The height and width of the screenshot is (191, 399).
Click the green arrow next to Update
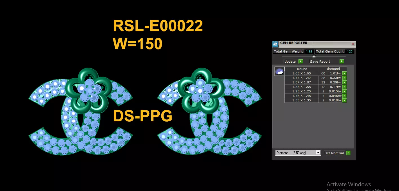pos(300,62)
